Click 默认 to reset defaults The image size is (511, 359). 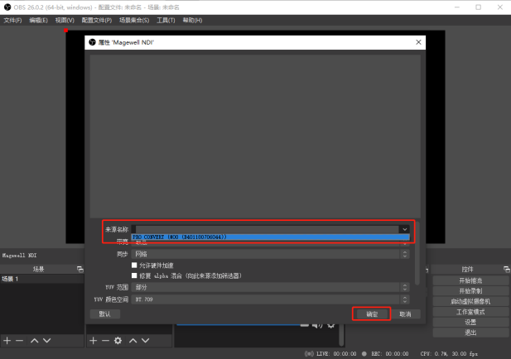tap(104, 314)
